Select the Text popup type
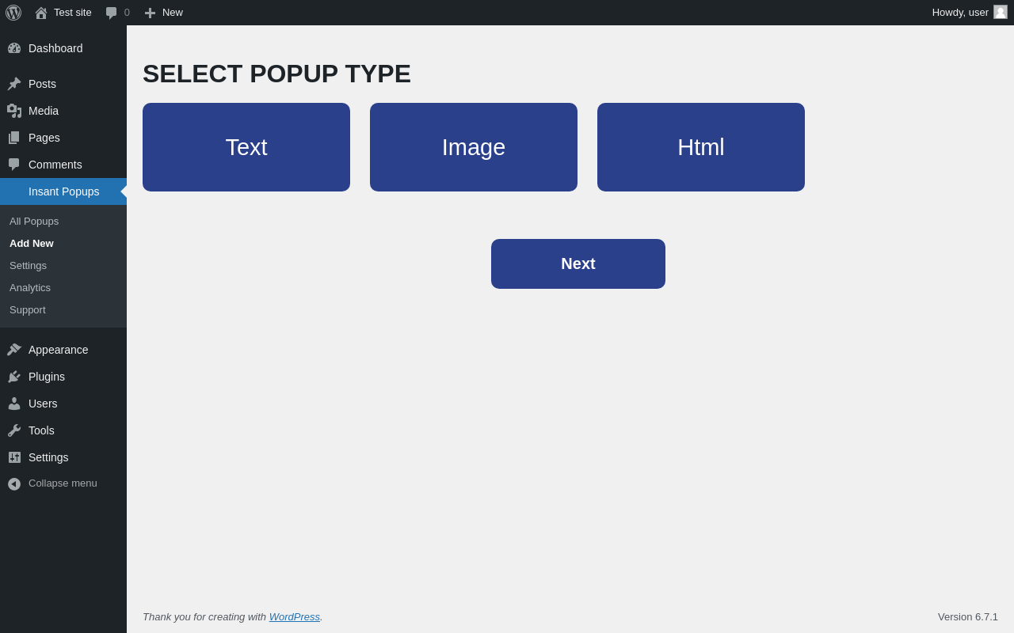This screenshot has height=633, width=1014. tap(246, 147)
